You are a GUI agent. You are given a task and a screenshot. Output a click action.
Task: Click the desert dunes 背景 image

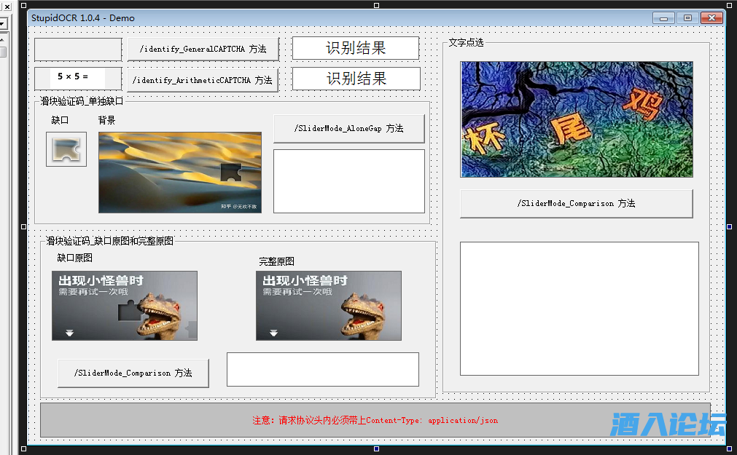[179, 173]
